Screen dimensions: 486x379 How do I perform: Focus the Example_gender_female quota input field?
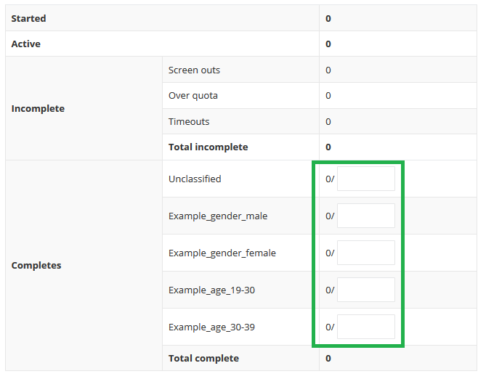(365, 253)
